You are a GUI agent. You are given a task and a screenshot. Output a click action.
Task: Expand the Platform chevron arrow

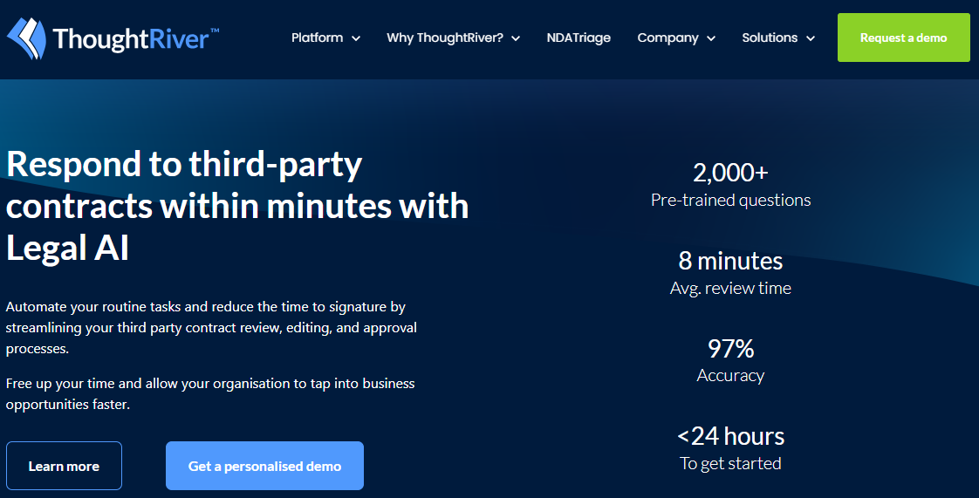click(356, 38)
